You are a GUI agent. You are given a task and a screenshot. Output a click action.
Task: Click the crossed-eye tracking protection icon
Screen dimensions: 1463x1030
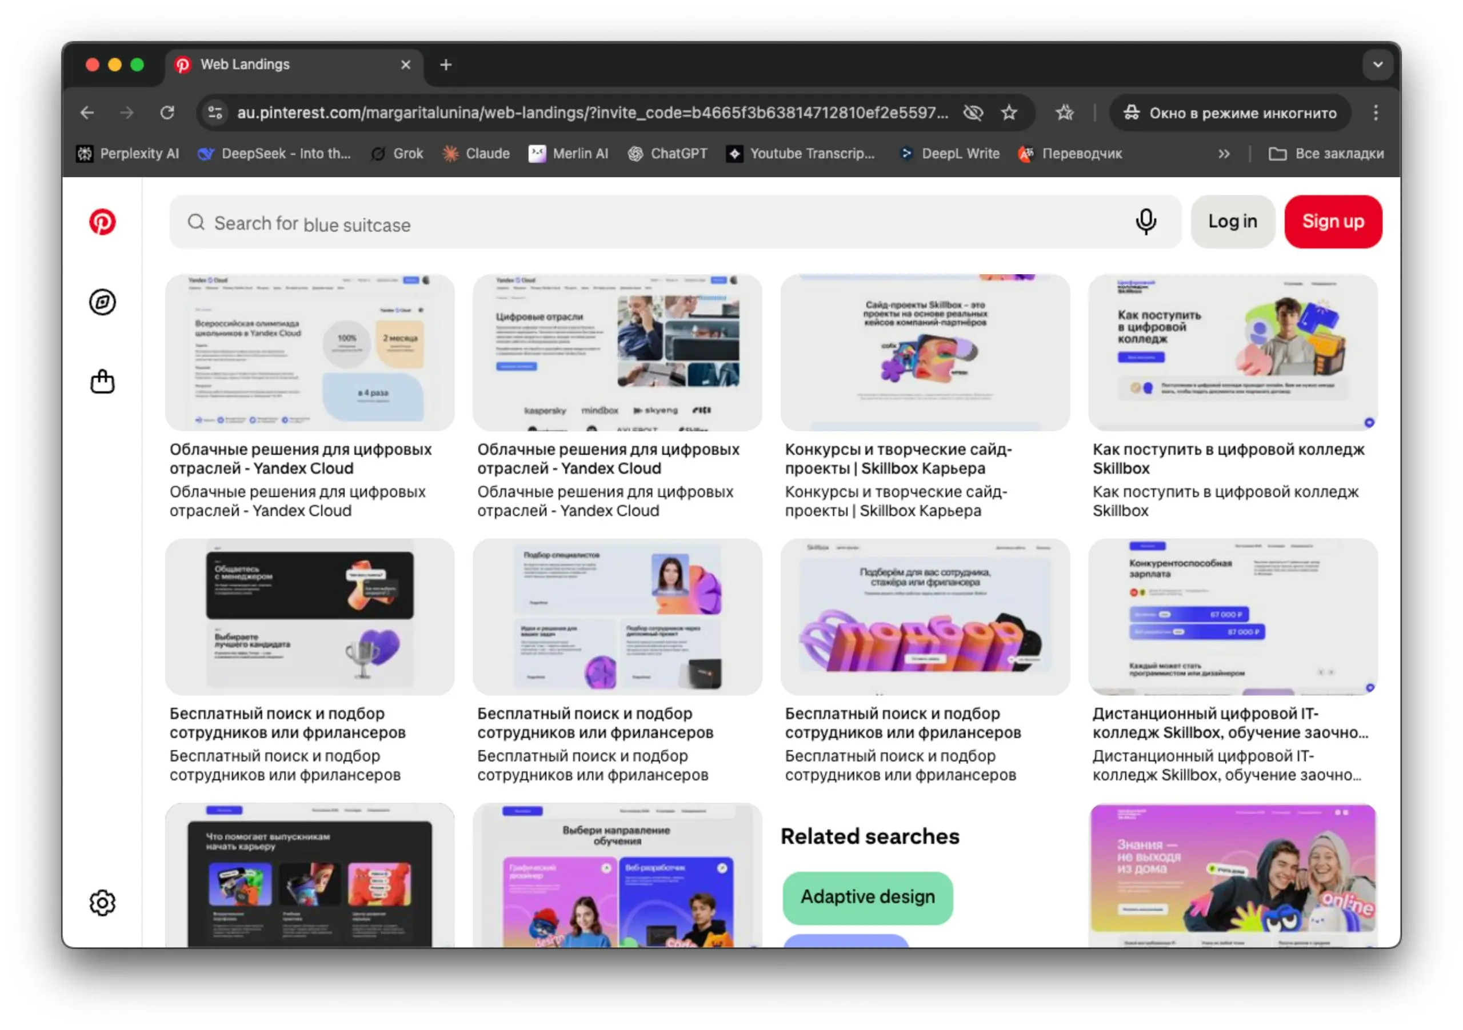973,113
